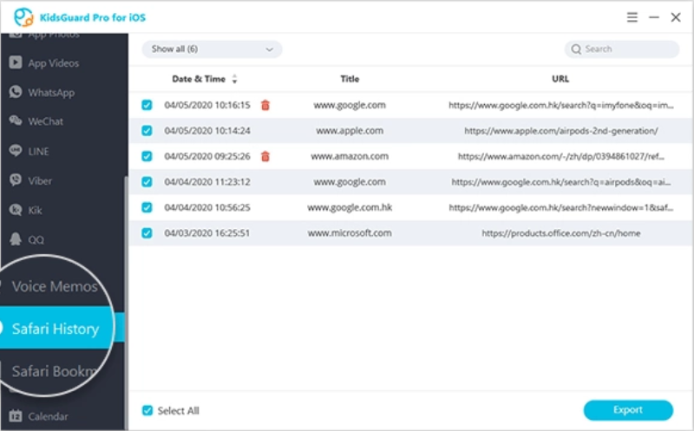The width and height of the screenshot is (694, 431).
Task: Uncheck the www.google.com.hk row checkbox
Action: tap(147, 207)
